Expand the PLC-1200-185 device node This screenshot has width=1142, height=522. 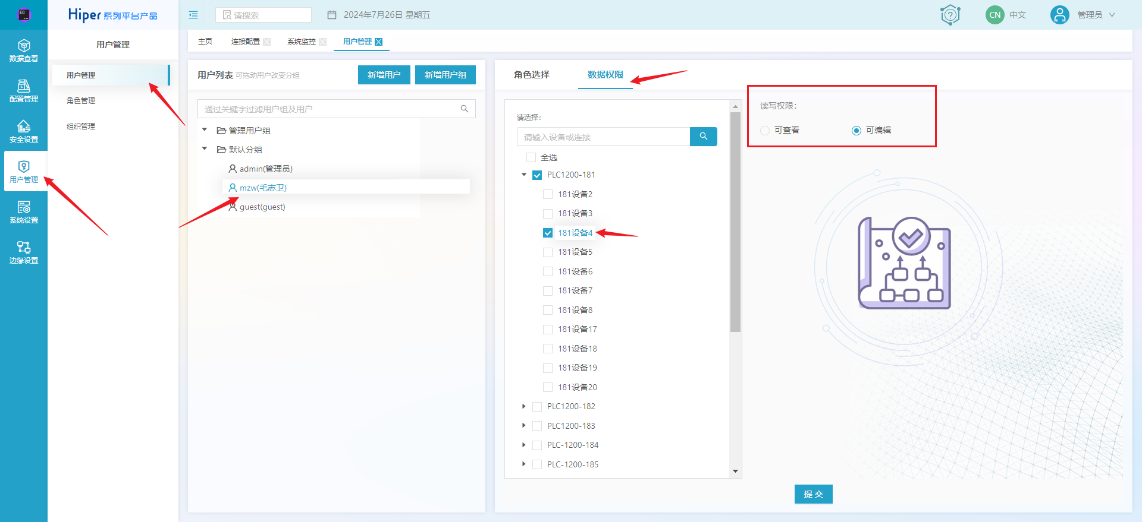[x=523, y=464]
